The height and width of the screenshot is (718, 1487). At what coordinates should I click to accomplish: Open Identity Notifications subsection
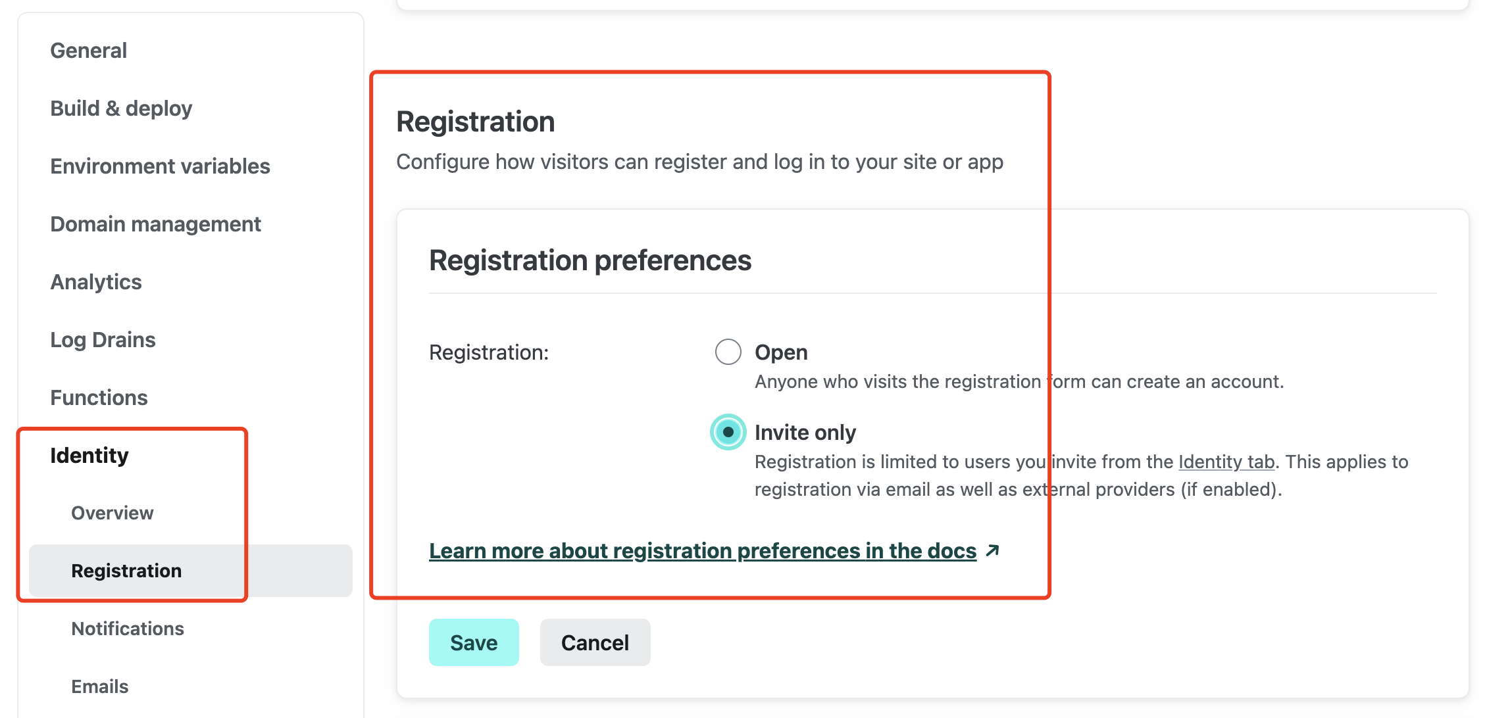pos(128,629)
